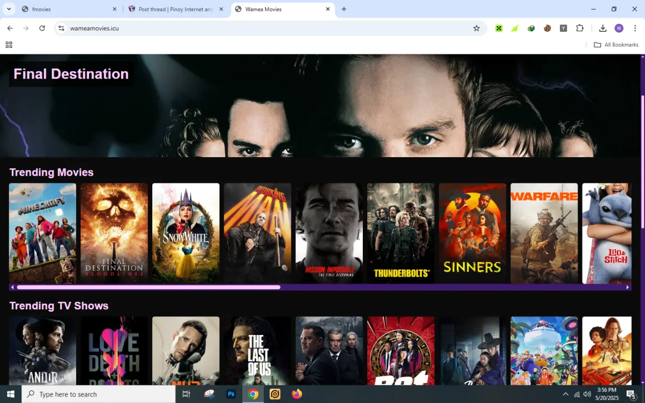Image resolution: width=645 pixels, height=403 pixels.
Task: Open Photoshop from the taskbar
Action: pyautogui.click(x=231, y=394)
